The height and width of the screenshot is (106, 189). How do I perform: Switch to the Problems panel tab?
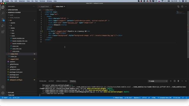pos(43,81)
